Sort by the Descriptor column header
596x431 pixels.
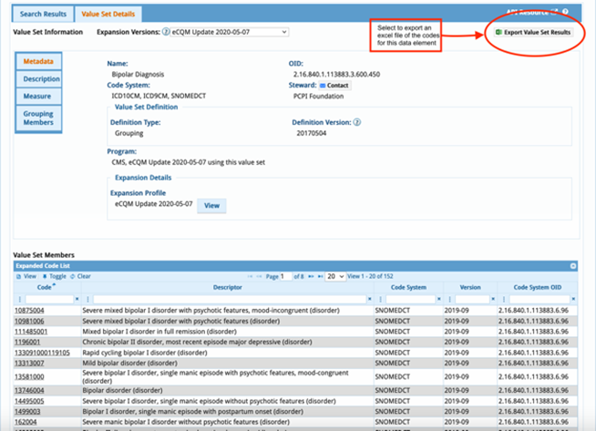click(227, 287)
